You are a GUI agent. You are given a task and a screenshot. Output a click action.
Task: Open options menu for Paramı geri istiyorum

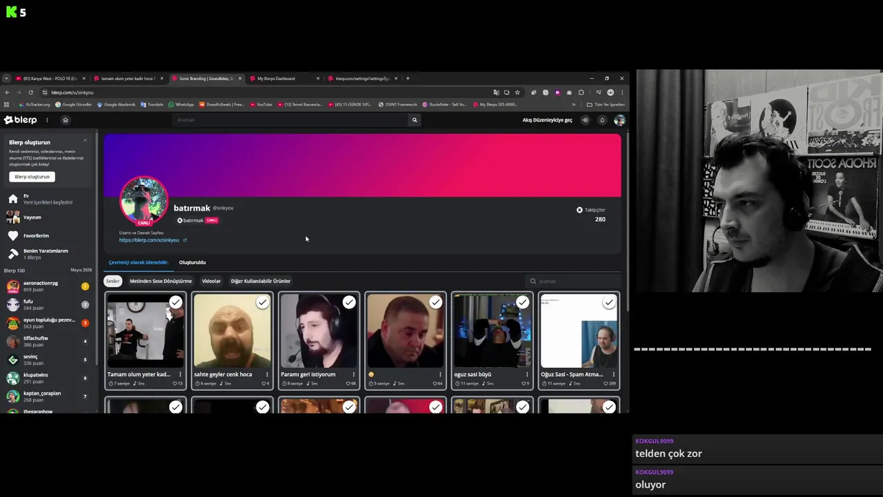coord(353,374)
